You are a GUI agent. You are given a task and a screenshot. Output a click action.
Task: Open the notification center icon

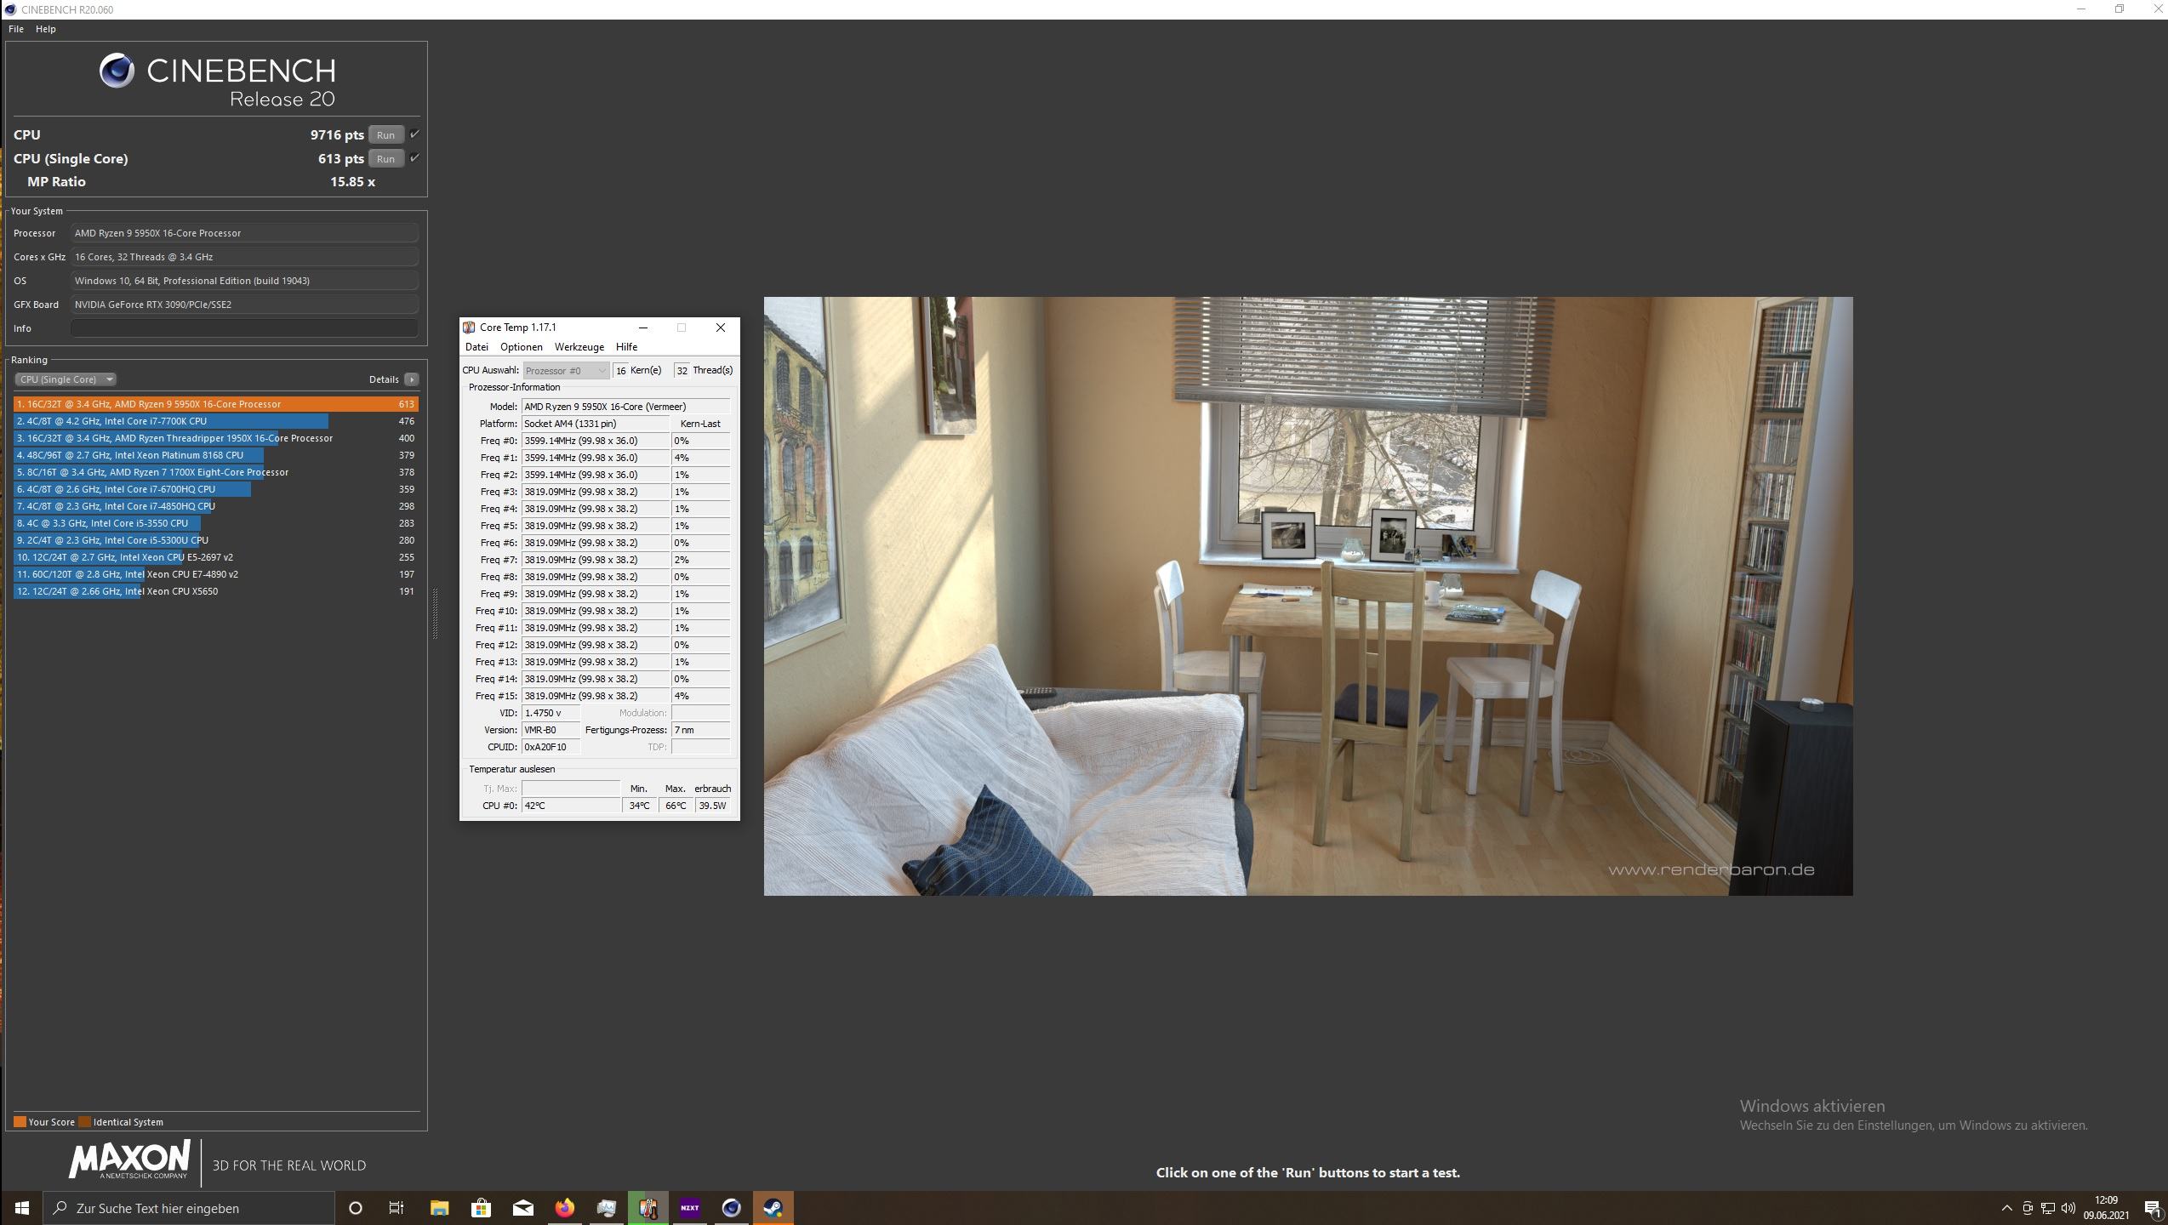pyautogui.click(x=2152, y=1208)
